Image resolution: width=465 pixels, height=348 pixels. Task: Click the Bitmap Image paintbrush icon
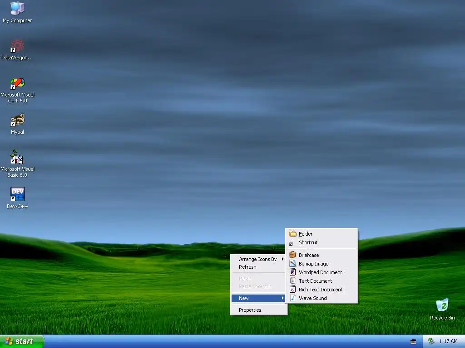point(293,263)
